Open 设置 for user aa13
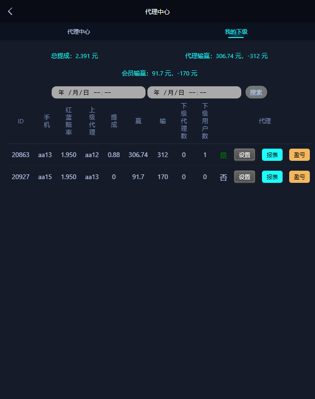Image resolution: width=315 pixels, height=399 pixels. [245, 155]
